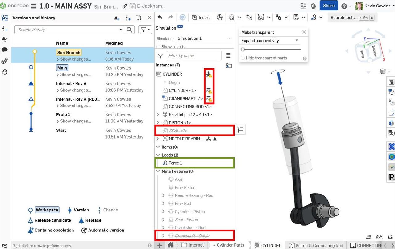Image resolution: width=395 pixels, height=249 pixels.
Task: Switch to the CYLINDER tab
Action: point(268,245)
